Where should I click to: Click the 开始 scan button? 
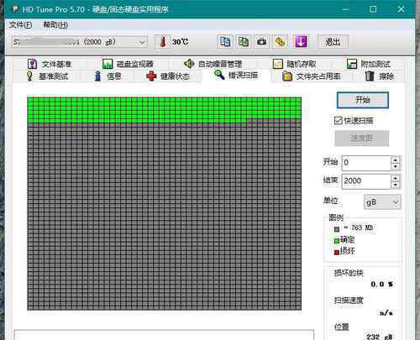(x=363, y=100)
